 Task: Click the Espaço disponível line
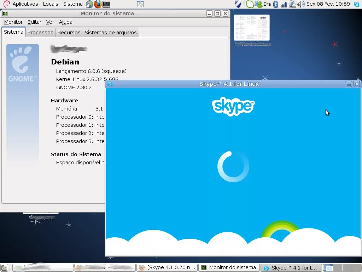(x=80, y=163)
